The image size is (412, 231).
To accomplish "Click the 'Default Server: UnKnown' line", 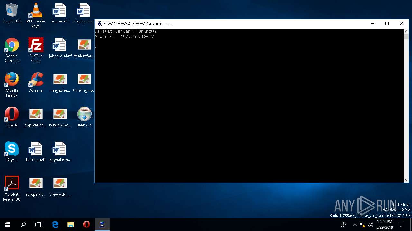I will 125,31.
